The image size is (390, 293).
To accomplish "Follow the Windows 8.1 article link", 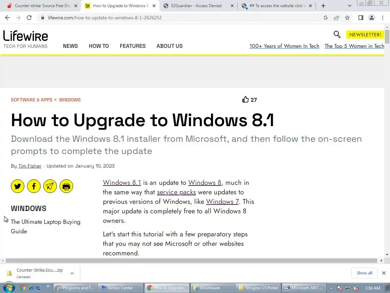I will pyautogui.click(x=122, y=183).
